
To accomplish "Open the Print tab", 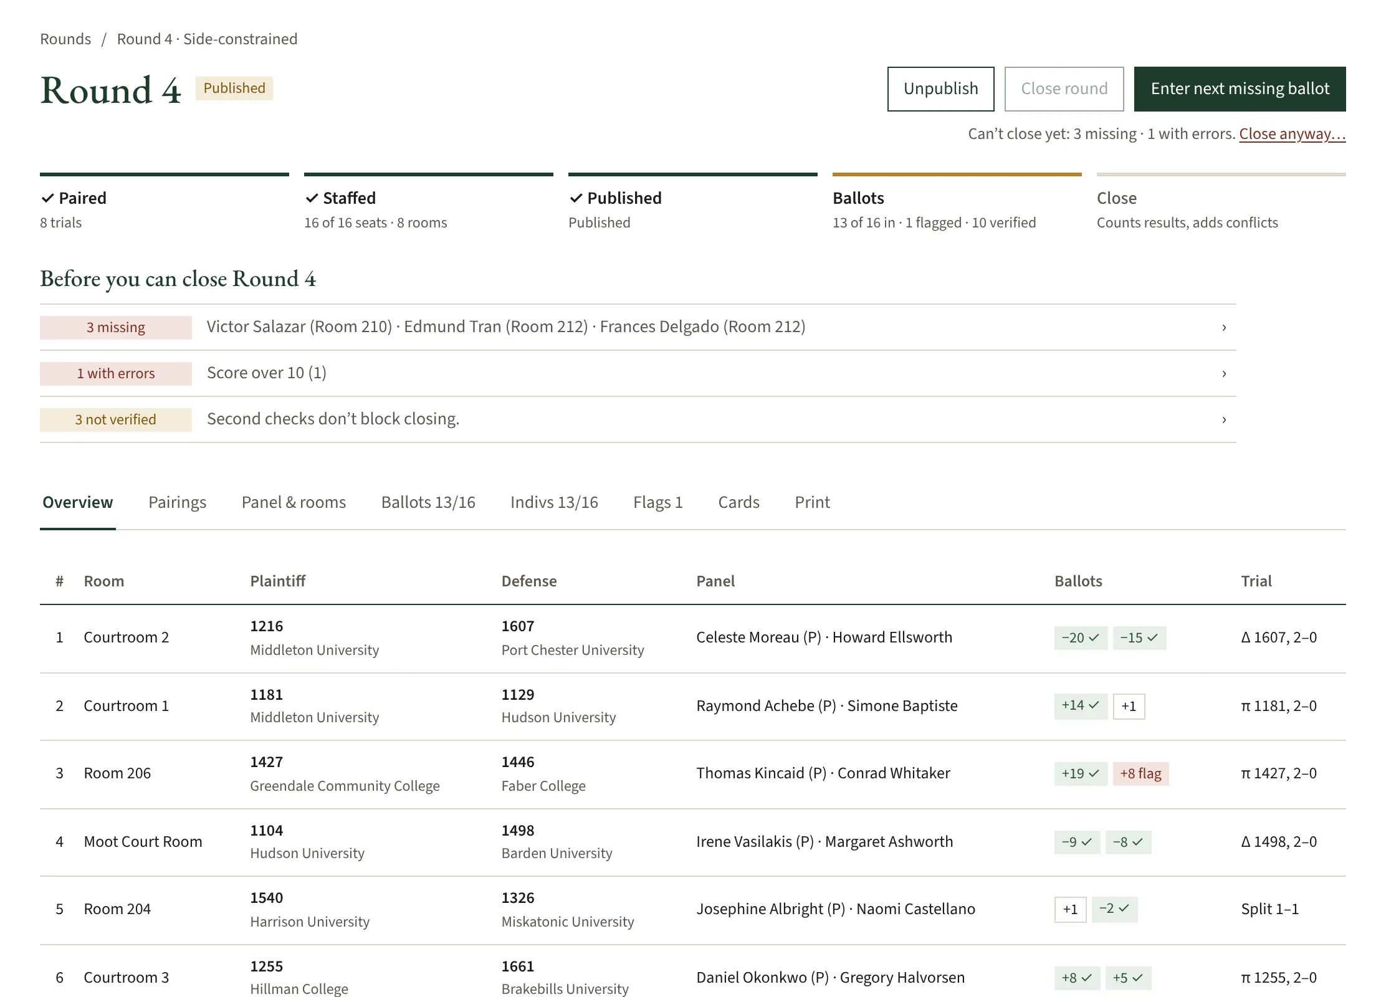I will 812,502.
